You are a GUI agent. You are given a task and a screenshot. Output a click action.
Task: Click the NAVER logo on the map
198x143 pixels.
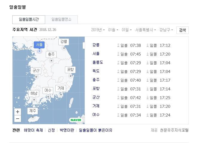[x=76, y=120]
